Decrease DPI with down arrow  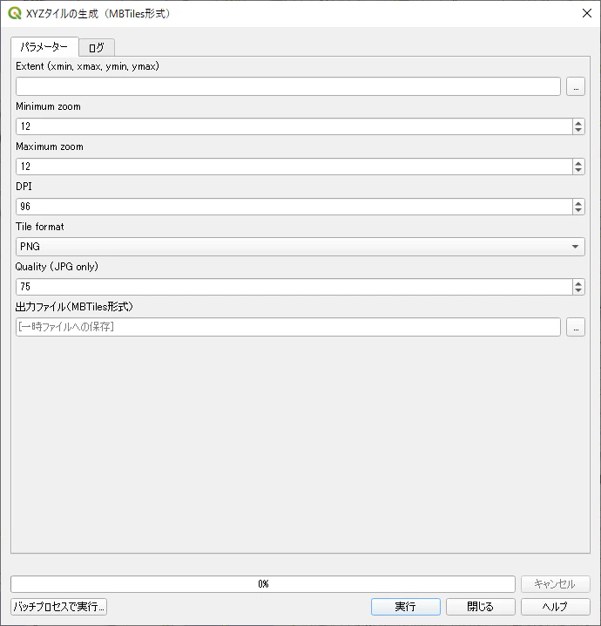pos(578,210)
